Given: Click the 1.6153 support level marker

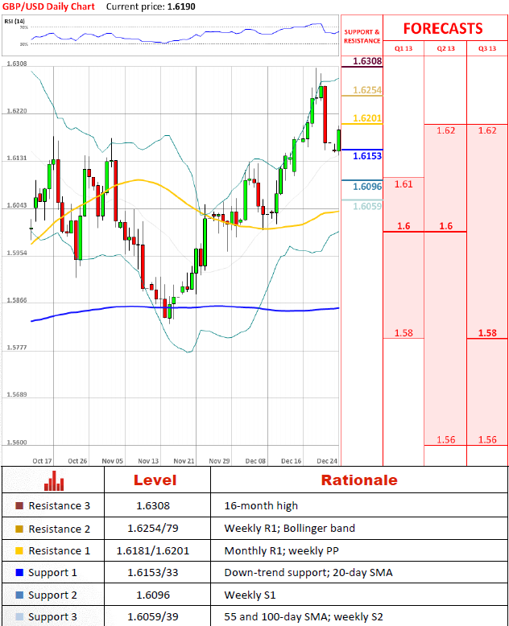Looking at the screenshot, I should click(367, 156).
